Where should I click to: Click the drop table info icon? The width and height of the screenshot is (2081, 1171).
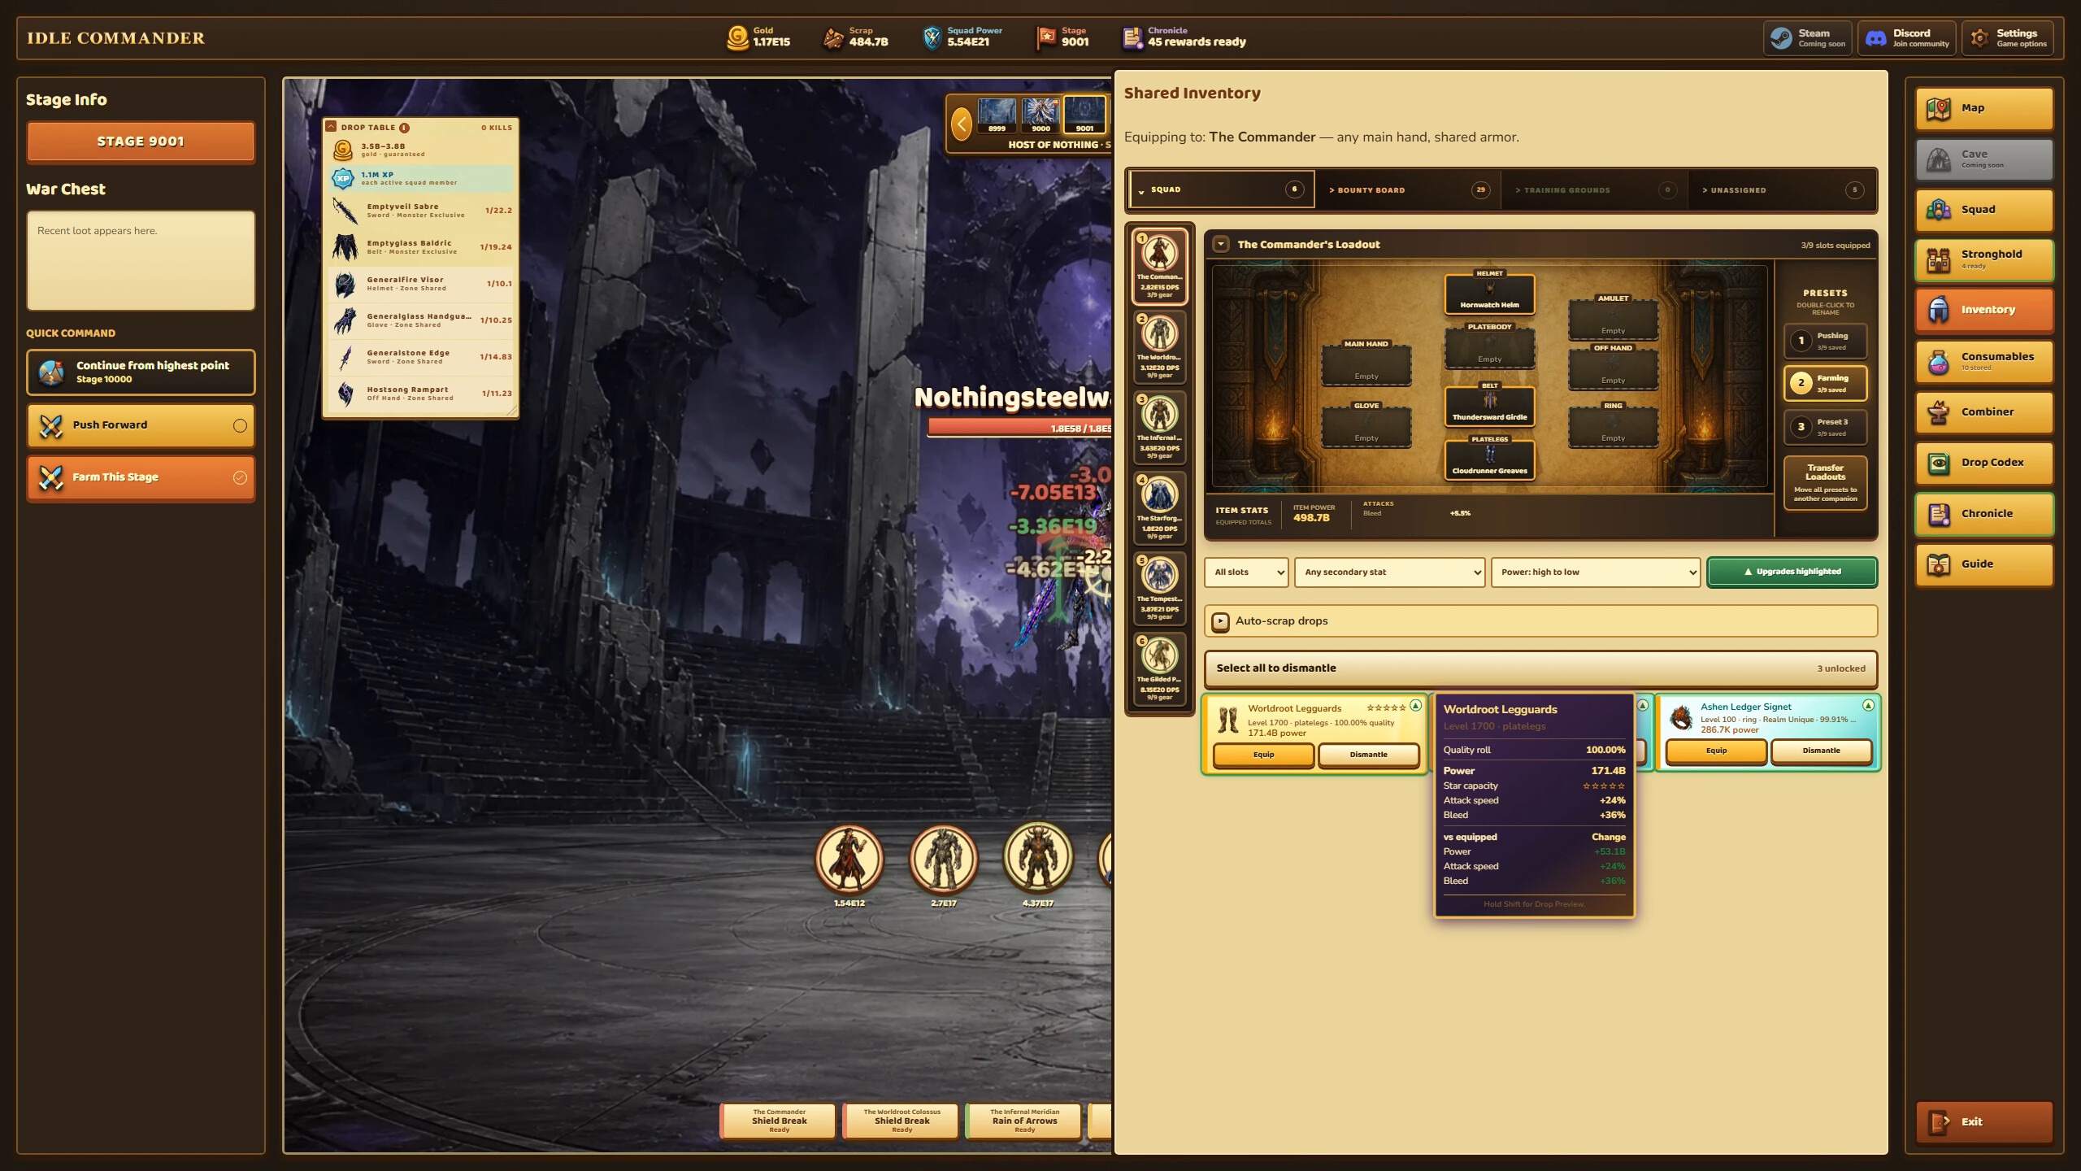(x=404, y=128)
